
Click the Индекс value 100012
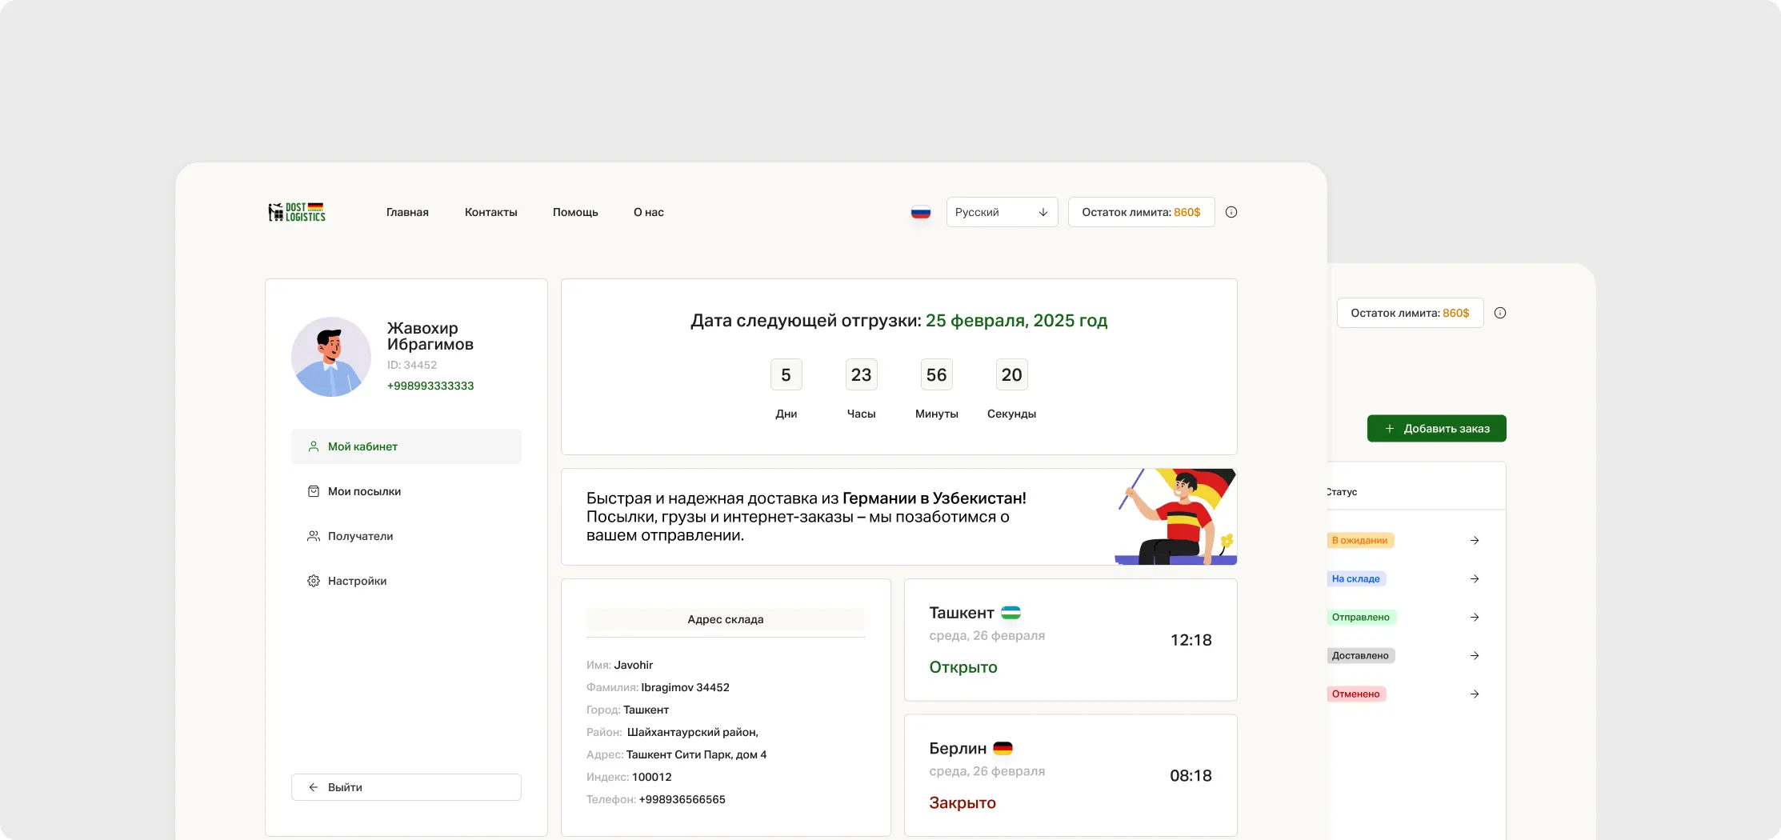click(652, 777)
